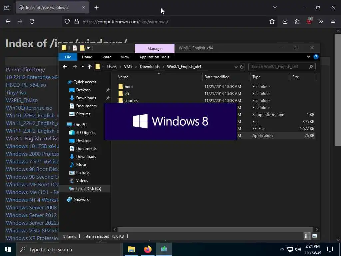Click VM5 in breadcrumb path

point(128,67)
